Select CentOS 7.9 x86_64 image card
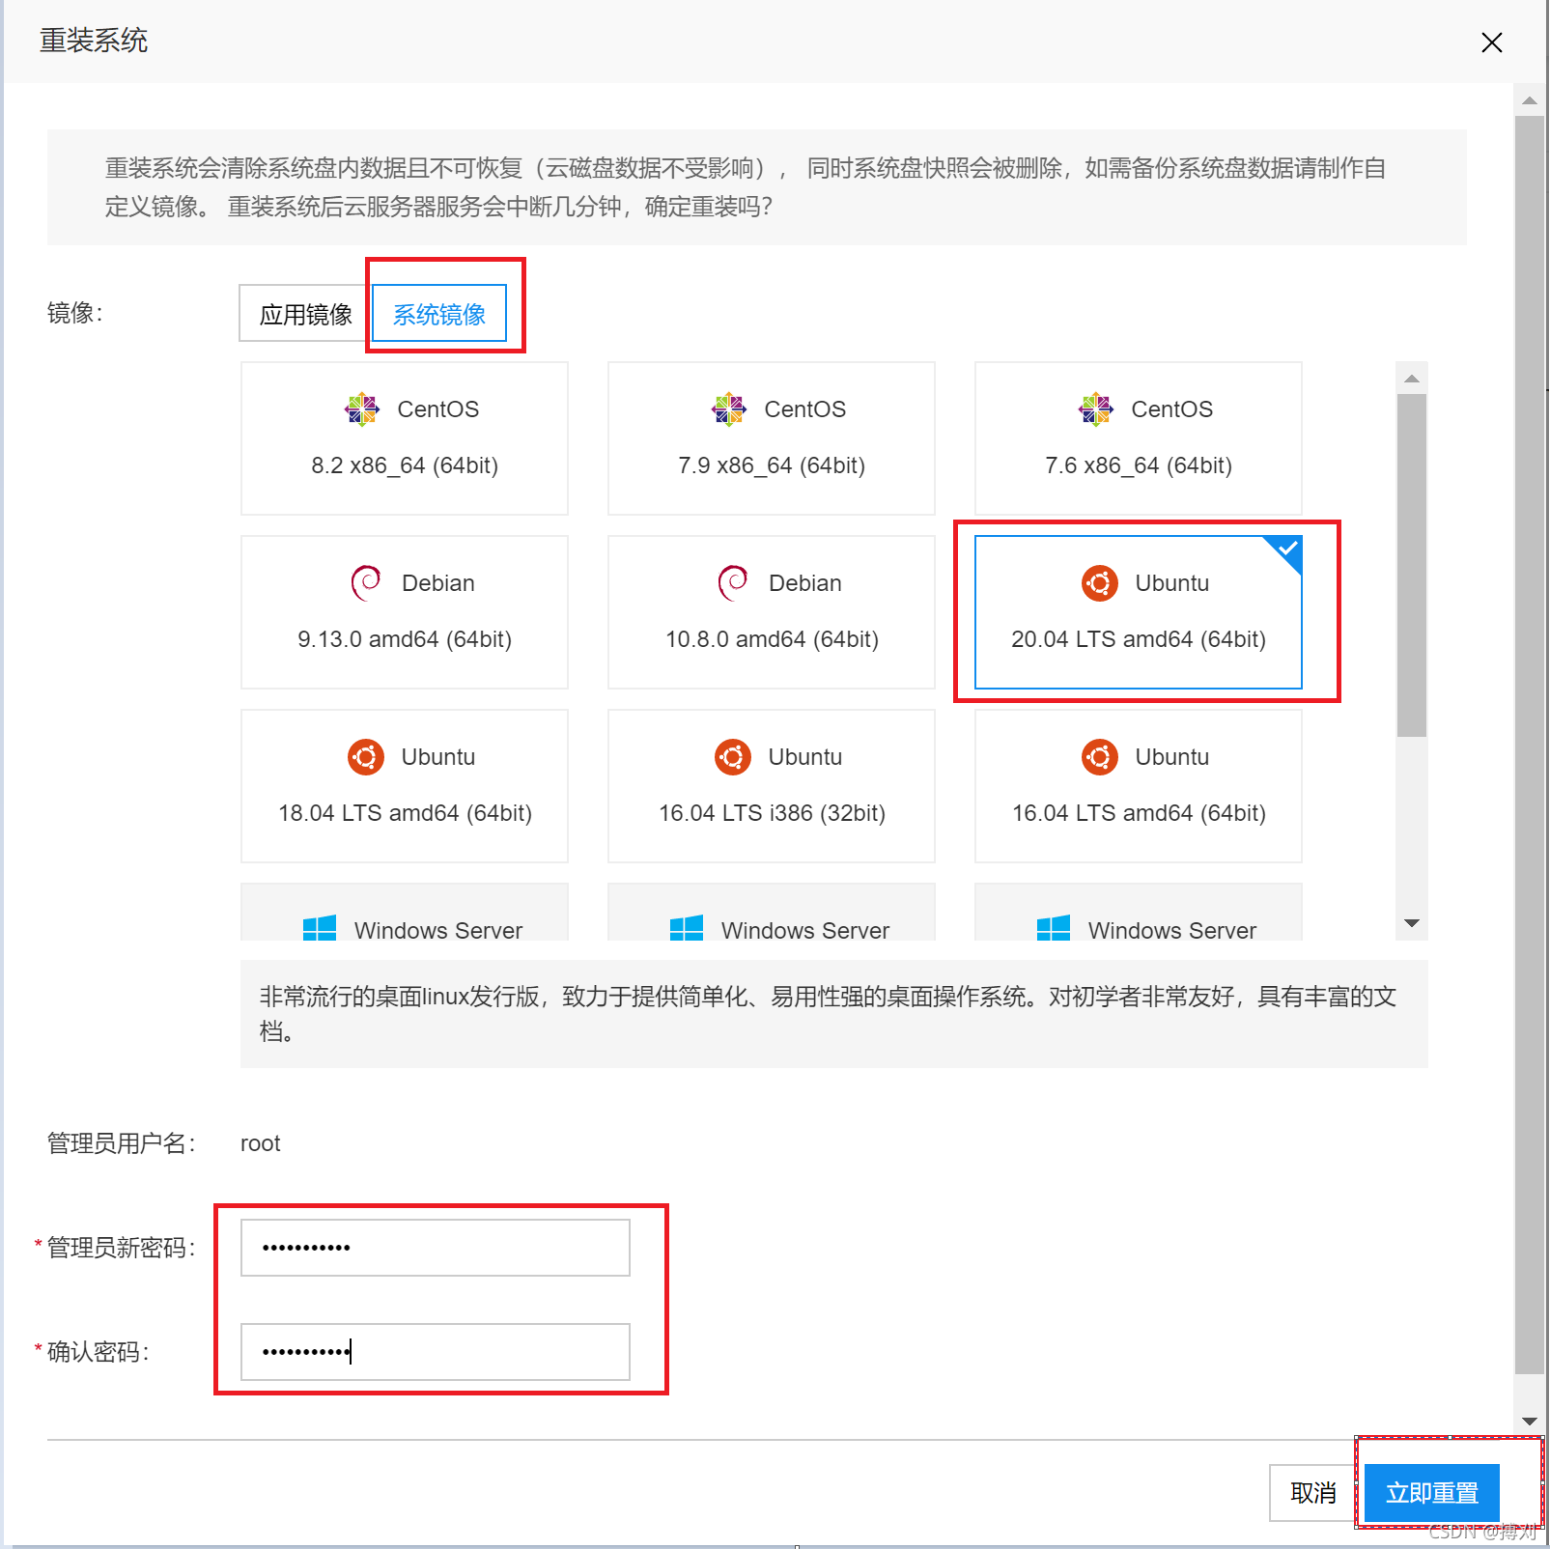The height and width of the screenshot is (1549, 1550). pos(772,438)
